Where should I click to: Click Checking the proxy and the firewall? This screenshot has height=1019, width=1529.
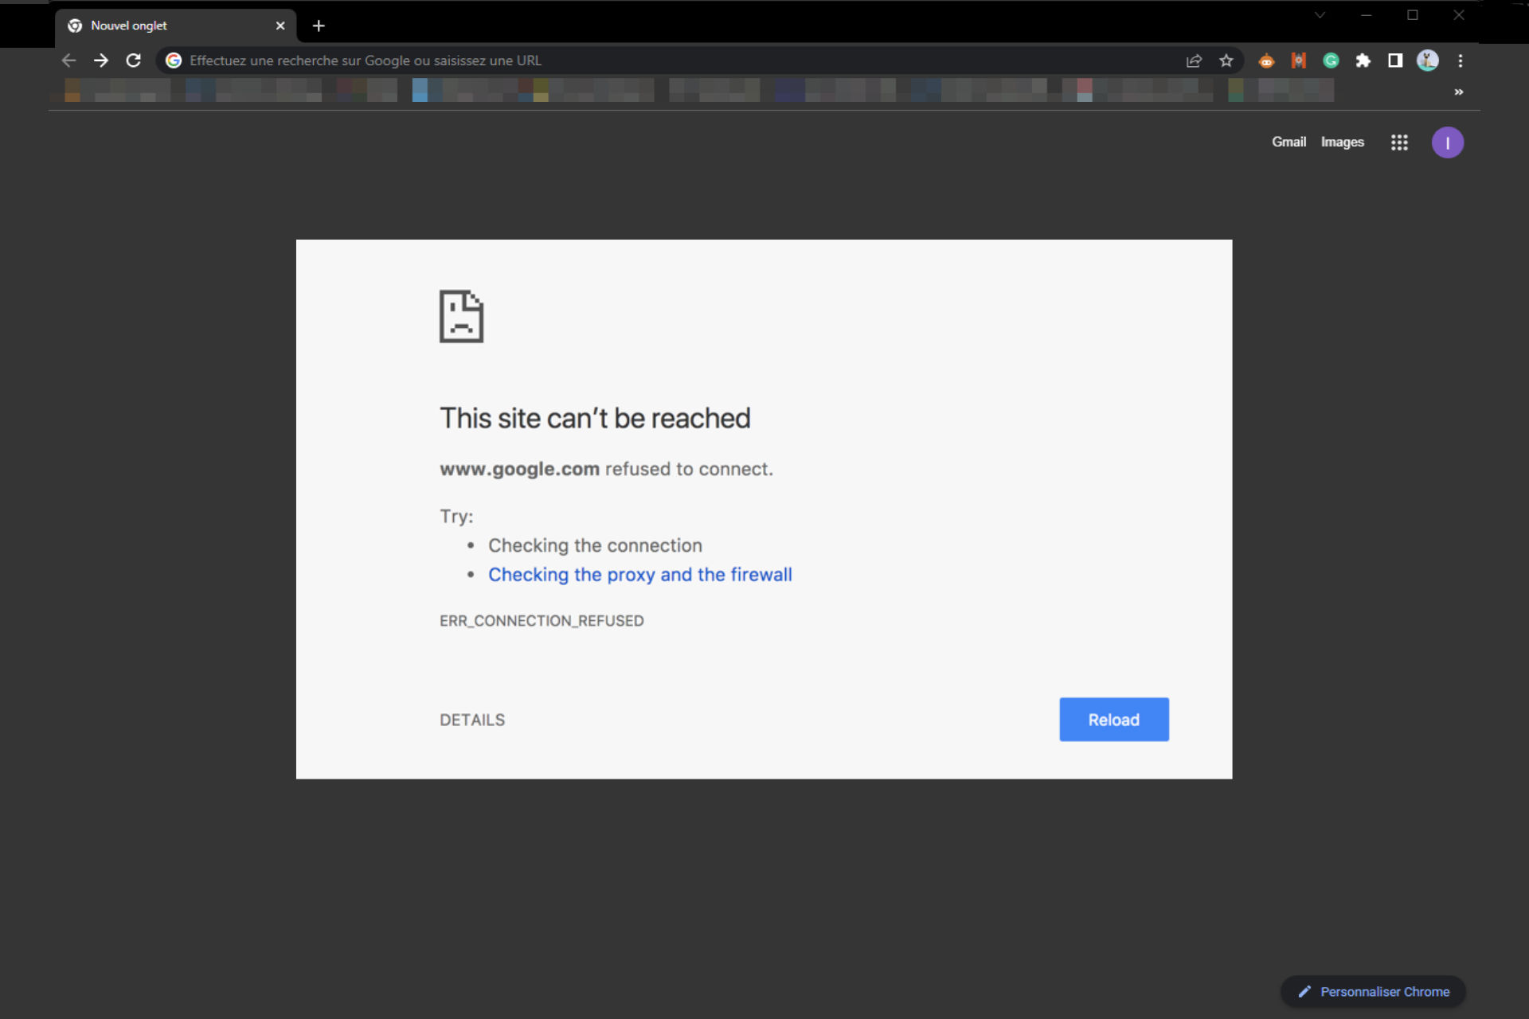tap(639, 575)
